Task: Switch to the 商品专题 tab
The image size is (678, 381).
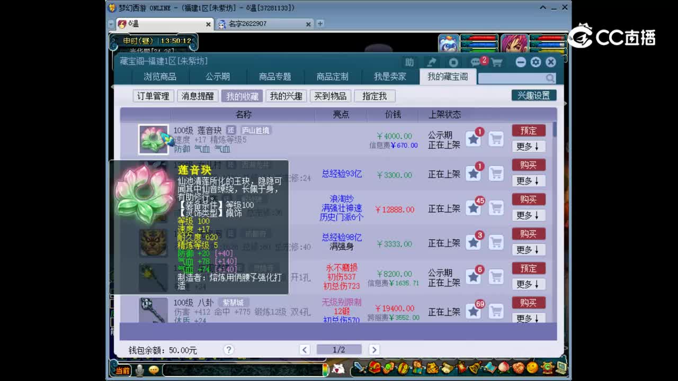Action: [275, 77]
